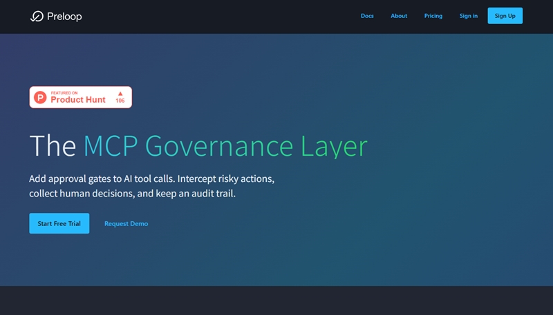Follow the Request Demo link

click(126, 223)
